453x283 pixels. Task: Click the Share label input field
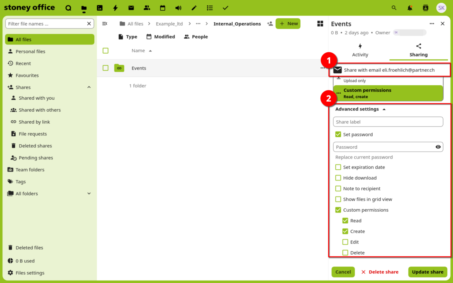[388, 122]
